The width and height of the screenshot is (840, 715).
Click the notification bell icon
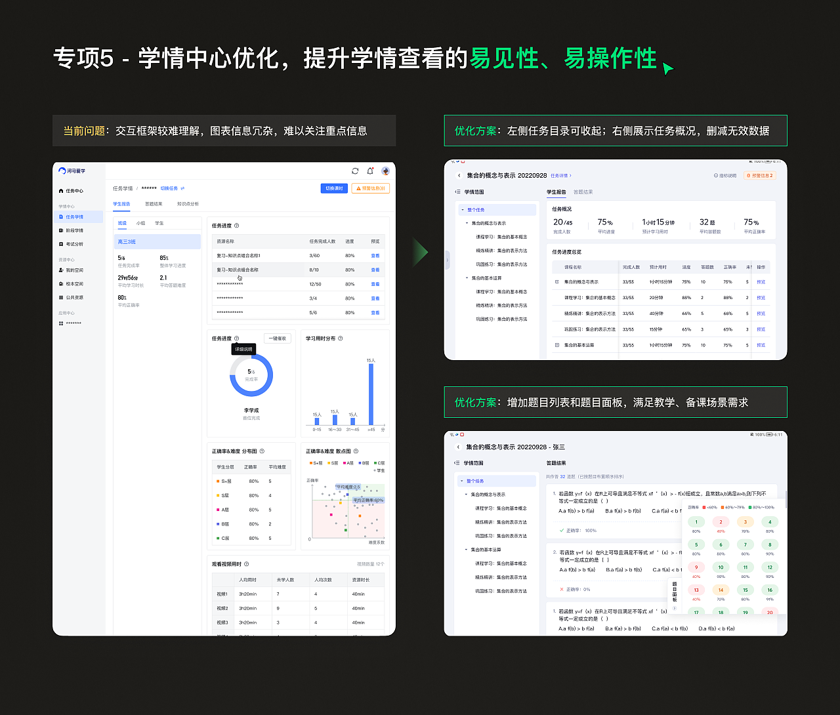coord(369,171)
